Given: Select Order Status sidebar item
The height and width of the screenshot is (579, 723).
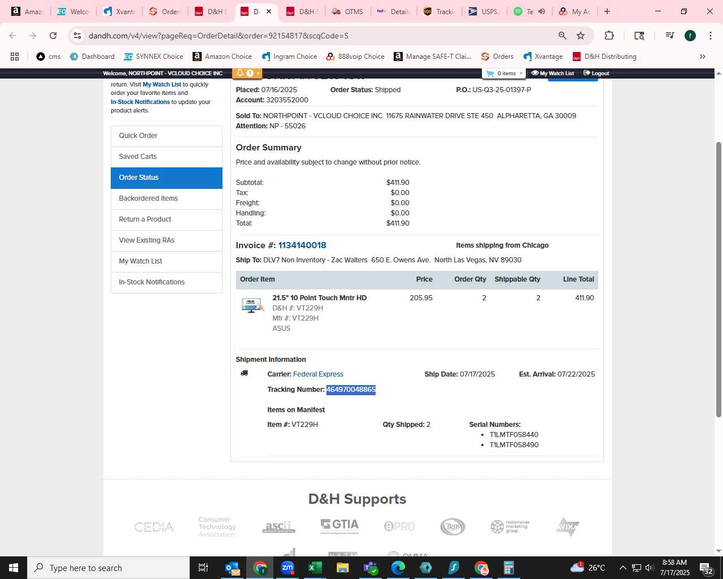Looking at the screenshot, I should [167, 178].
